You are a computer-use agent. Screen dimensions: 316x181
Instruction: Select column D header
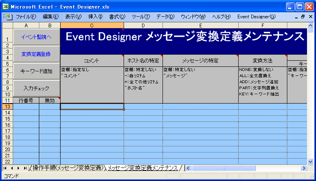[143, 26]
